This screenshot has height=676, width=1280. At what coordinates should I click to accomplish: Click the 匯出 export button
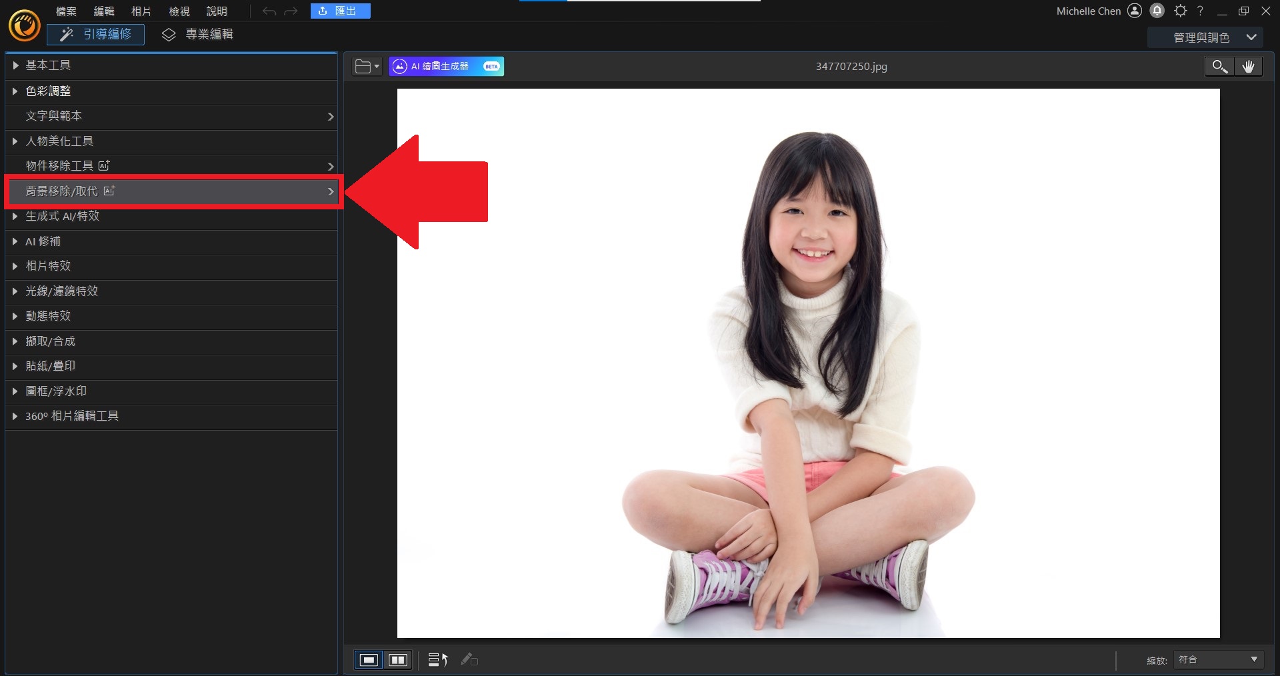click(340, 11)
